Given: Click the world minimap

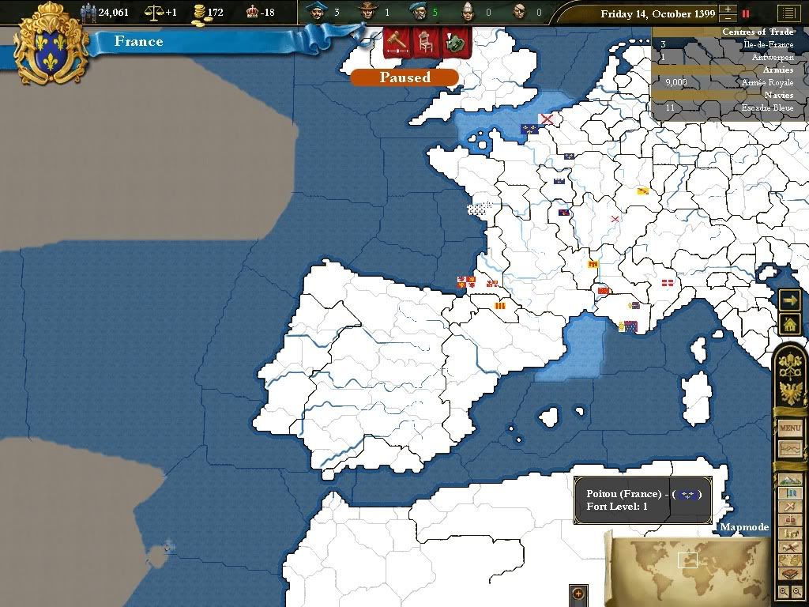Looking at the screenshot, I should coord(687,561).
